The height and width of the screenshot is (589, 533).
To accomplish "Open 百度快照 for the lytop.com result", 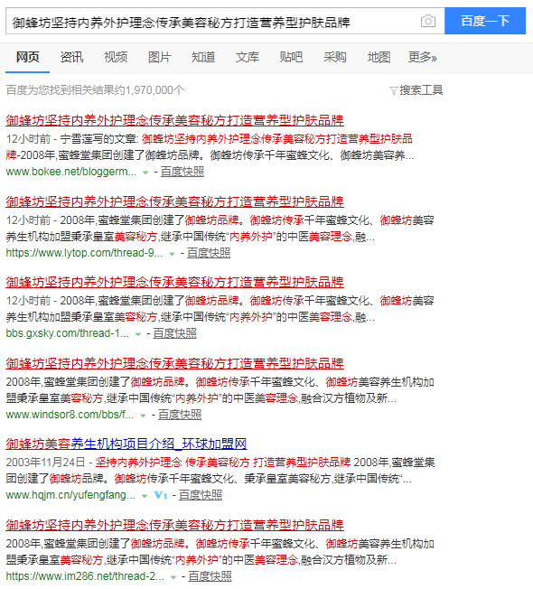I will tap(209, 253).
